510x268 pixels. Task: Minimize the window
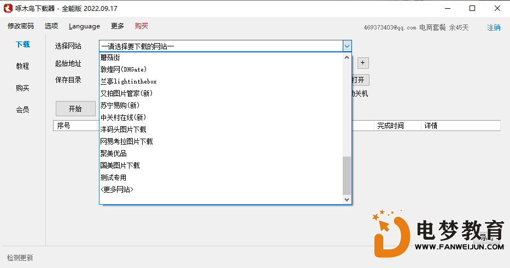[448, 8]
